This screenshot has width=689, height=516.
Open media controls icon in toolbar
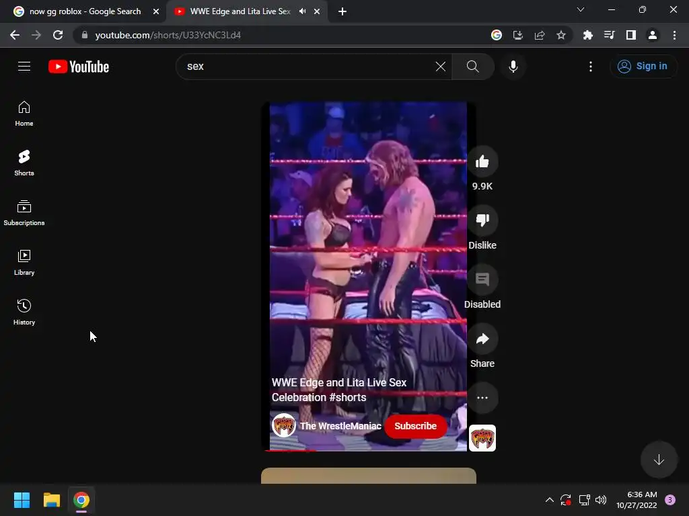[x=610, y=35]
